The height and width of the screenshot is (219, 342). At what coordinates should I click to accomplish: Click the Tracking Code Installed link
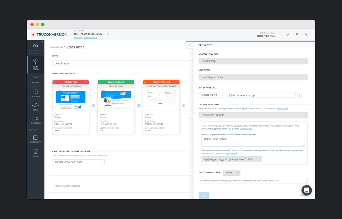[85, 38]
